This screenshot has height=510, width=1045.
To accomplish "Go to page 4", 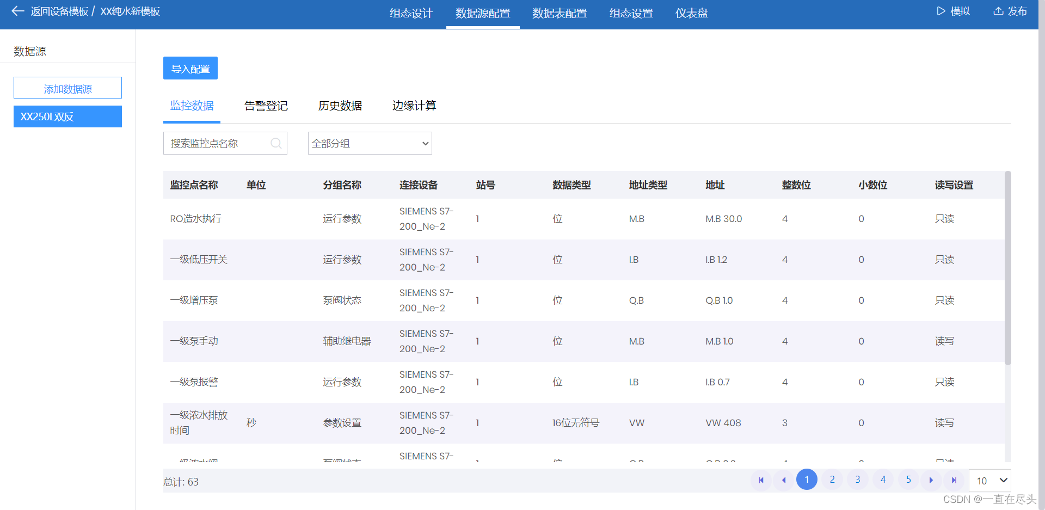I will (883, 480).
